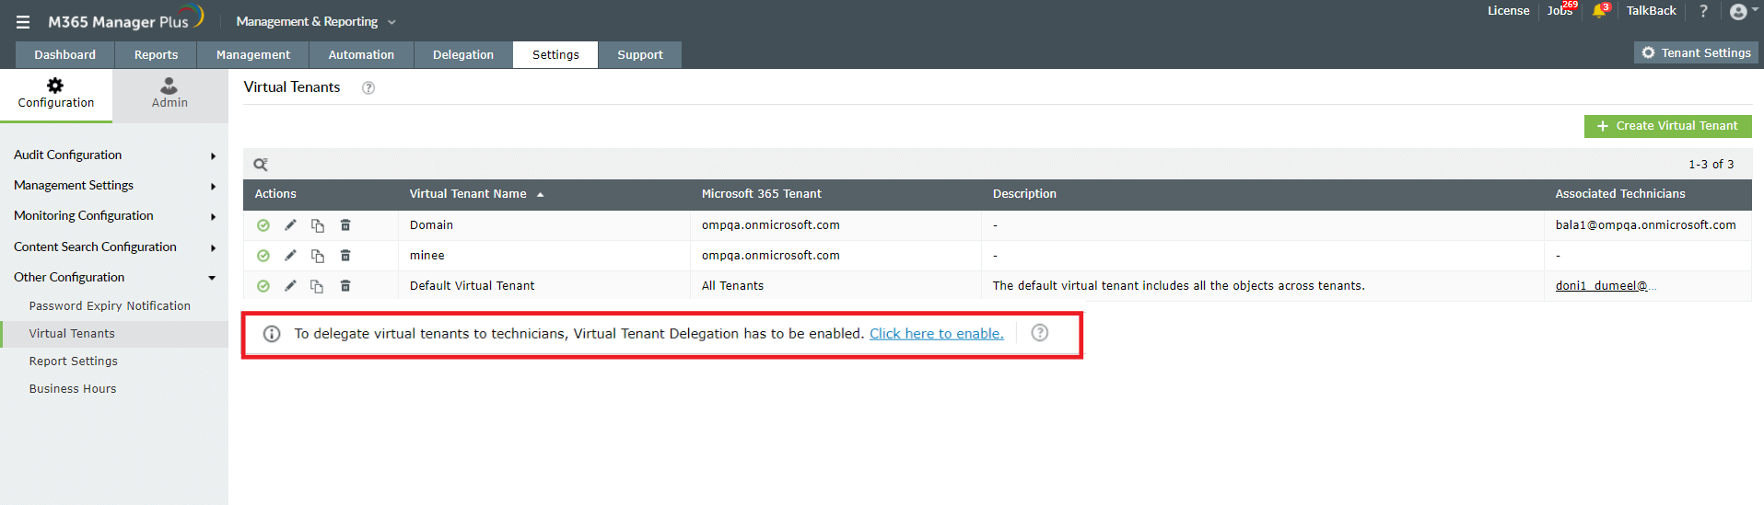Switch to the Delegation tab
The height and width of the screenshot is (505, 1764).
(x=462, y=55)
